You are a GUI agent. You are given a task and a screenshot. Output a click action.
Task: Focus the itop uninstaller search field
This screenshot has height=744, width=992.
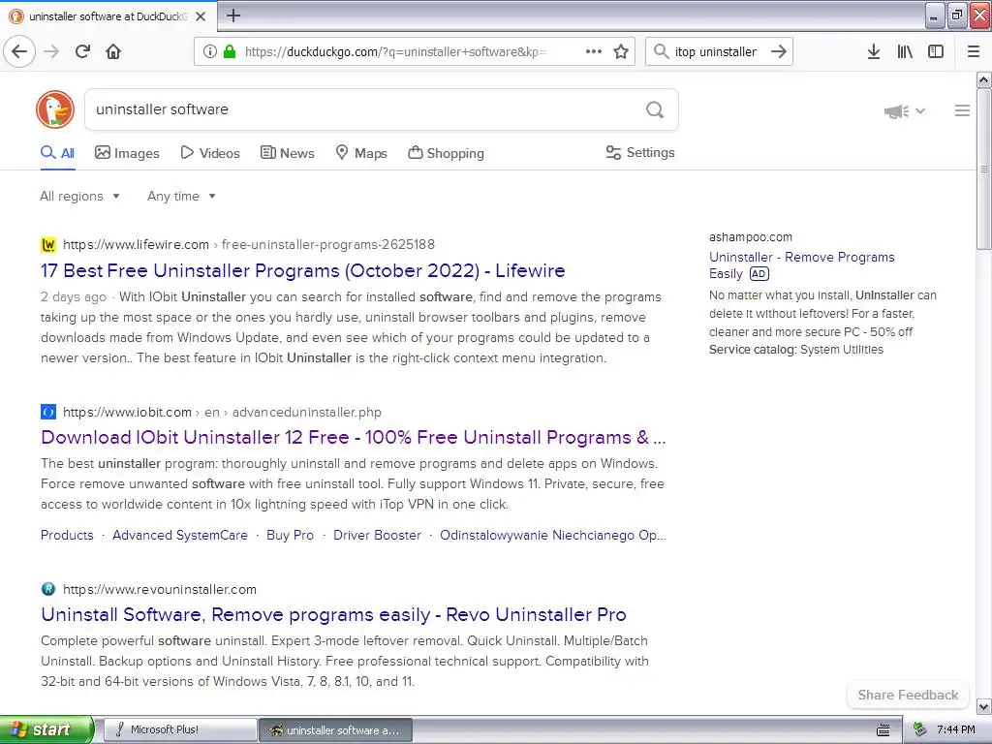(x=719, y=52)
